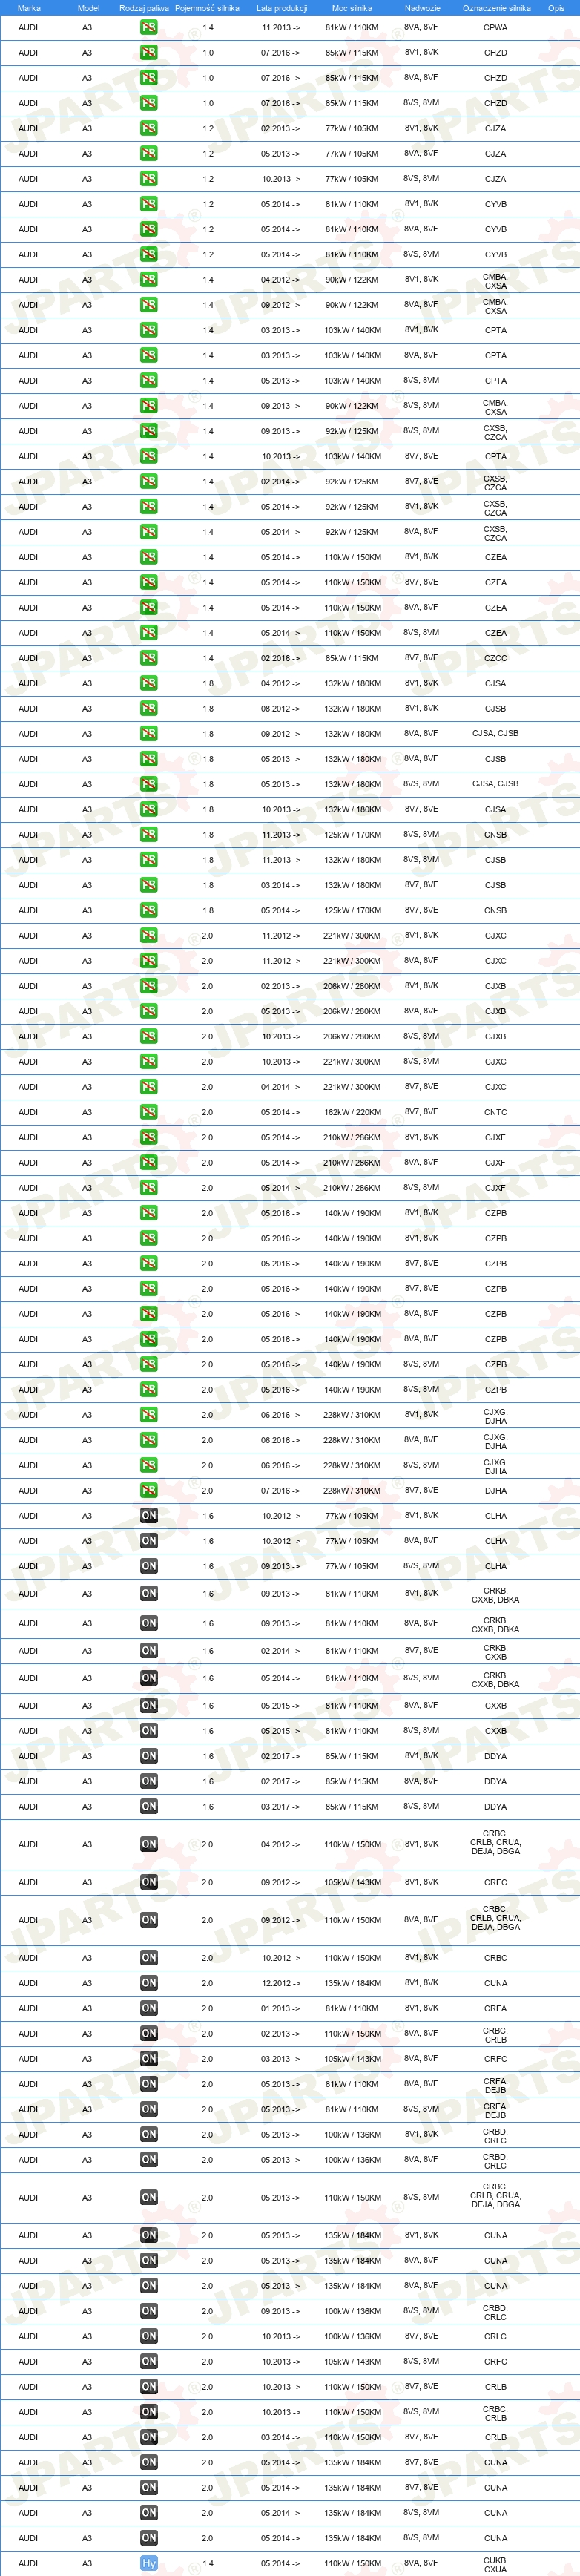Select the CNTC engine code cell

pyautogui.click(x=495, y=1112)
